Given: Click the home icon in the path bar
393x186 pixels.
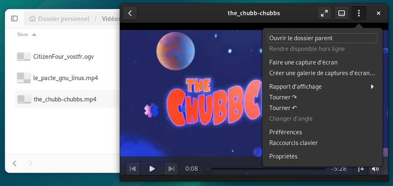Looking at the screenshot, I should tap(32, 19).
